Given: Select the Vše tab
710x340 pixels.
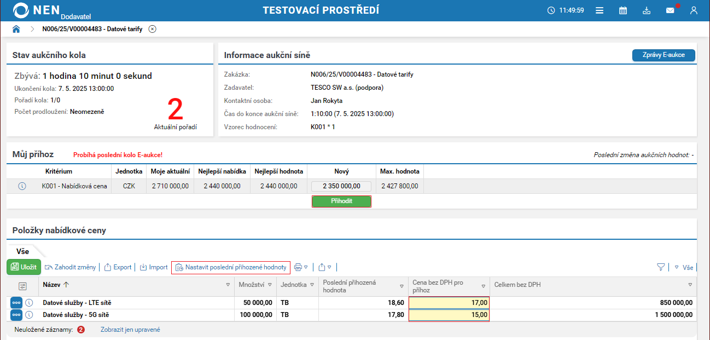Looking at the screenshot, I should [22, 251].
